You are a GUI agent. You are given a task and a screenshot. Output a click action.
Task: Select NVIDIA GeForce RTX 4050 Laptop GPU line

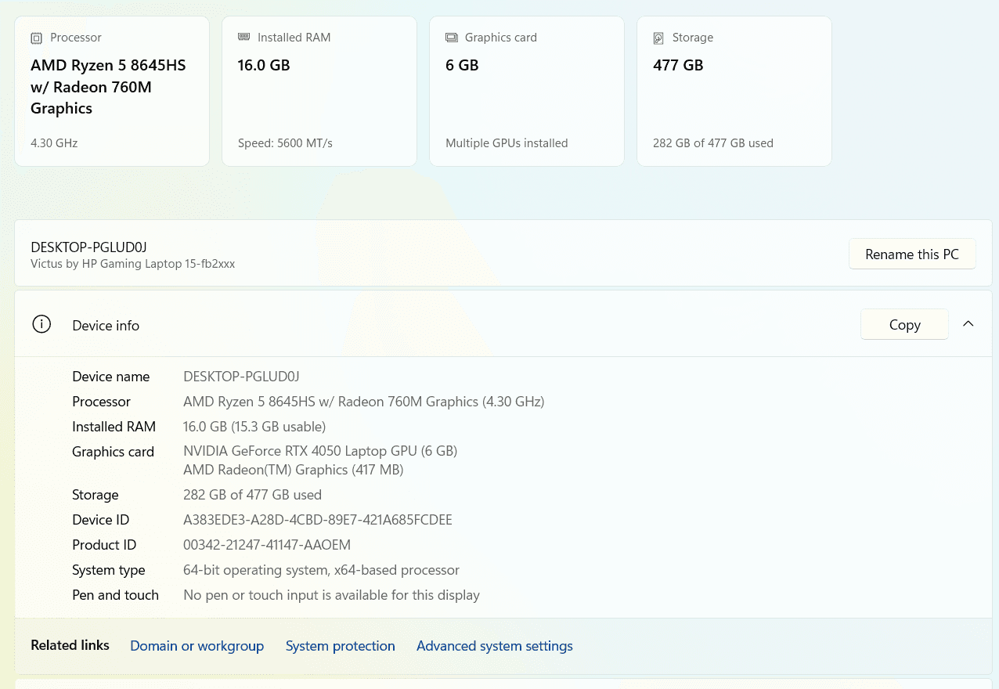320,451
